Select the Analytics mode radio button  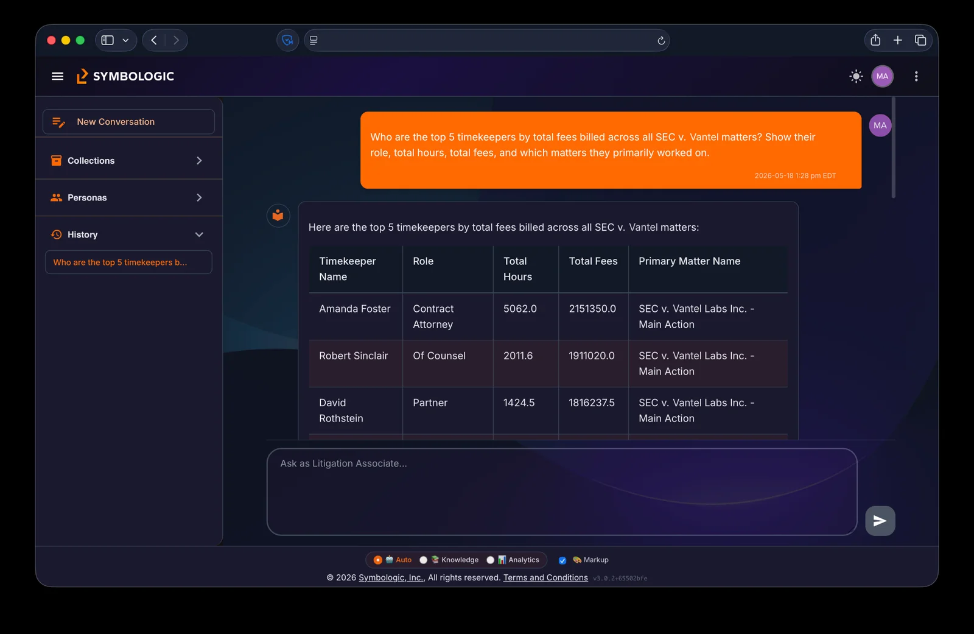tap(491, 560)
